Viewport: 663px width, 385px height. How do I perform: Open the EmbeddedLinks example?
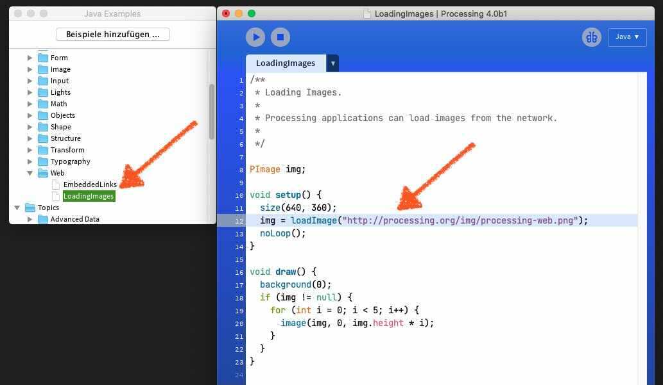click(x=90, y=184)
